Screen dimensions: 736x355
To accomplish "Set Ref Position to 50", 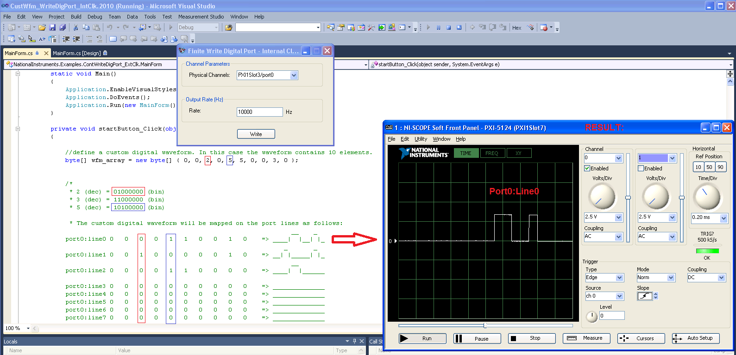I will point(710,167).
